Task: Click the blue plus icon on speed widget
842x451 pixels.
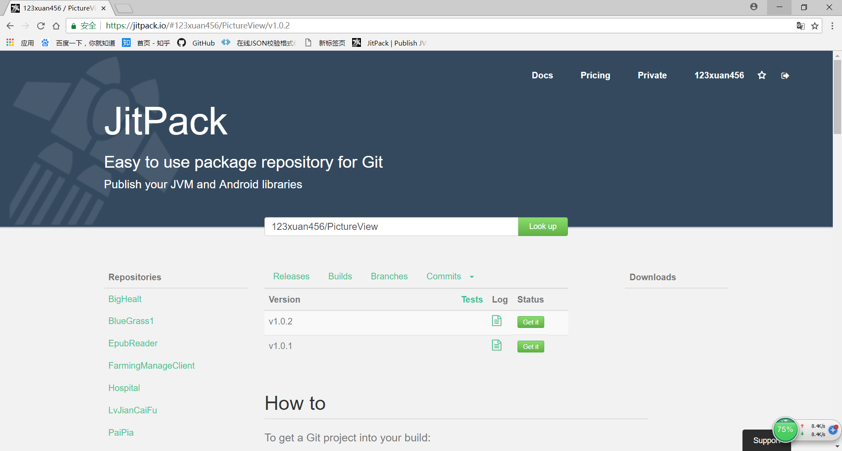Action: (833, 430)
